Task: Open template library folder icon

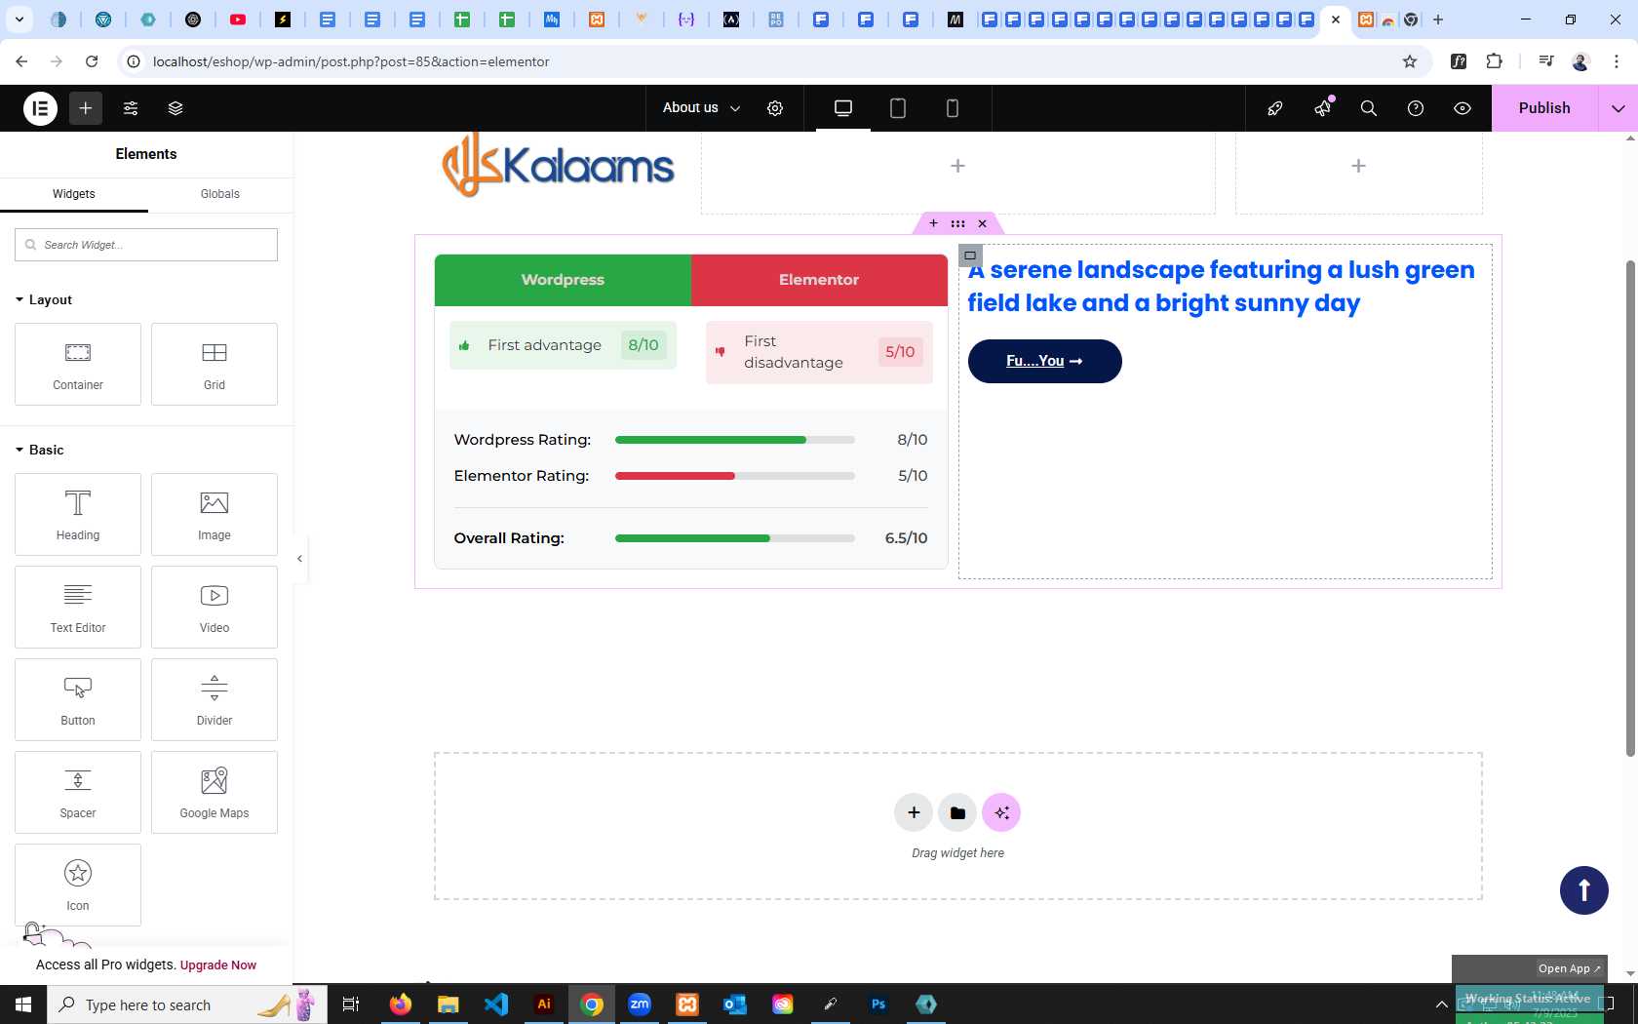Action: coord(957,812)
